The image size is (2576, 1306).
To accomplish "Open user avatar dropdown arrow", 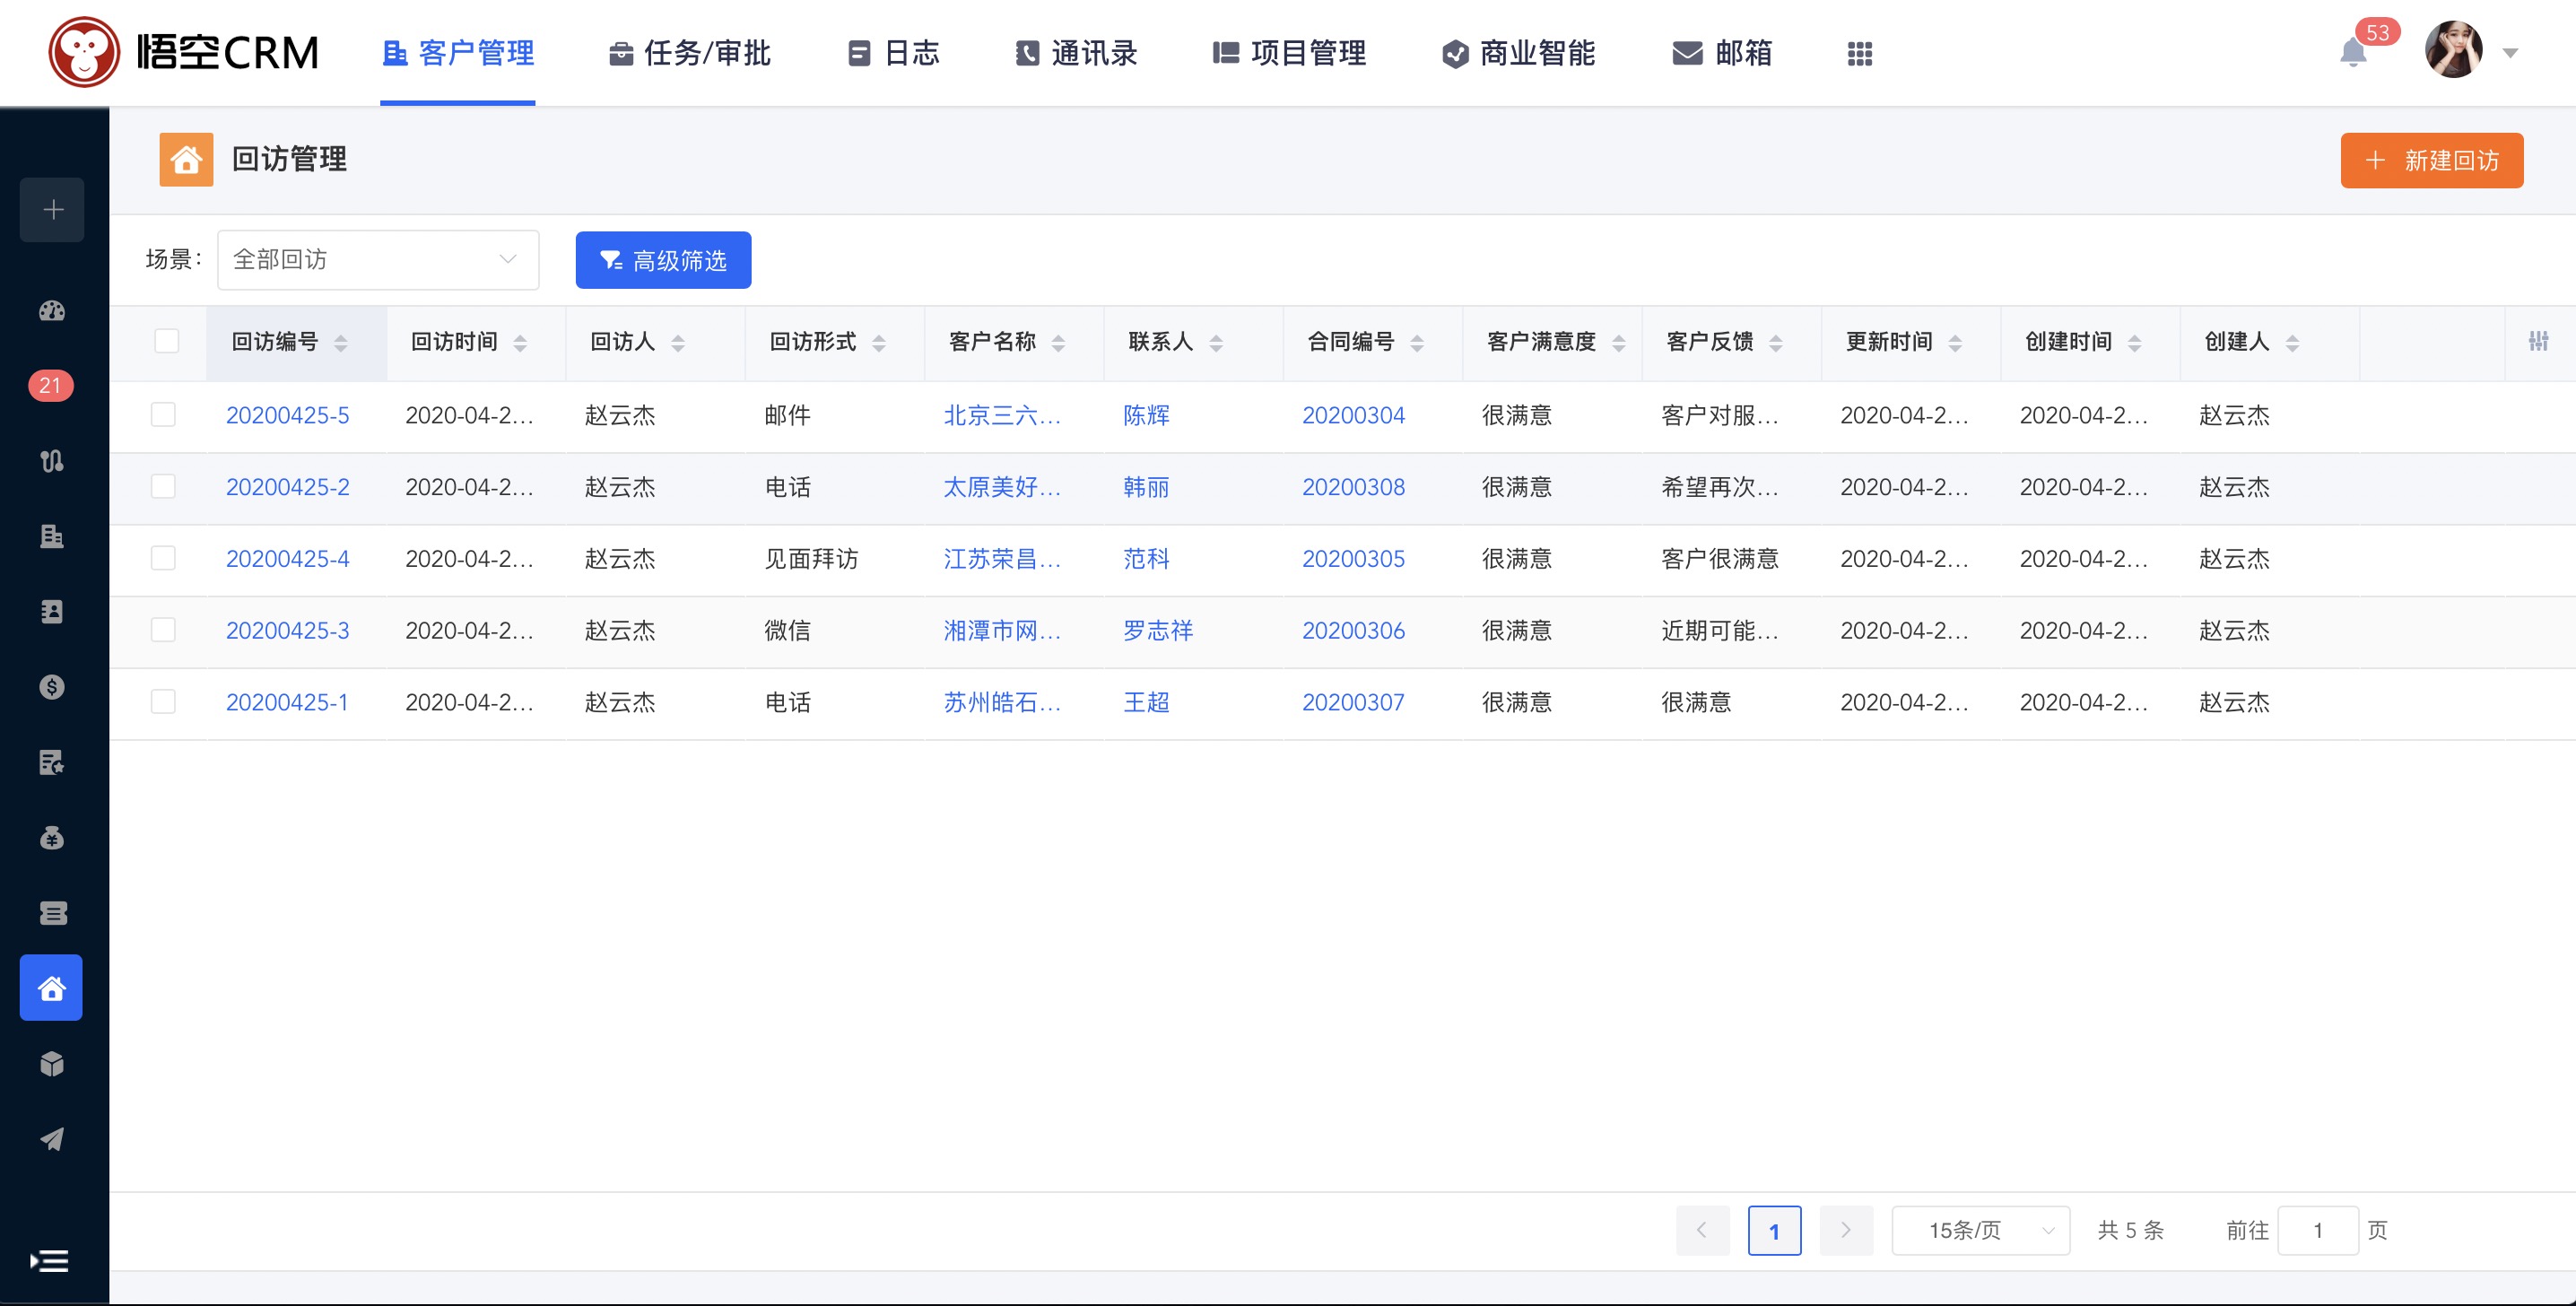I will pyautogui.click(x=2510, y=54).
